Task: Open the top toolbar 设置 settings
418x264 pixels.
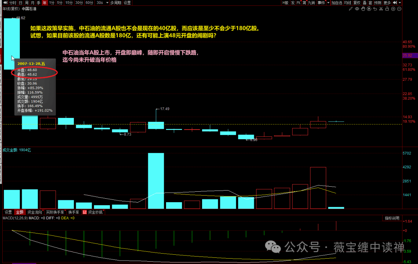Action: point(127,3)
